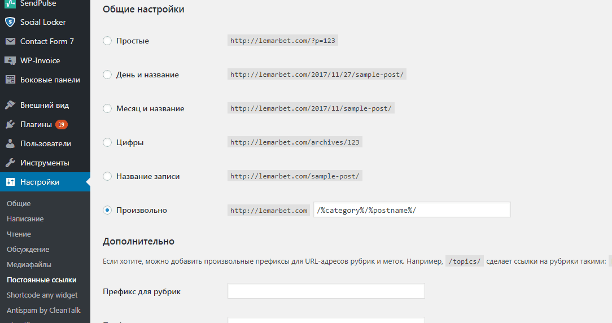The image size is (612, 323).
Task: Click the Contact Form 7 envelope icon
Action: tap(10, 41)
